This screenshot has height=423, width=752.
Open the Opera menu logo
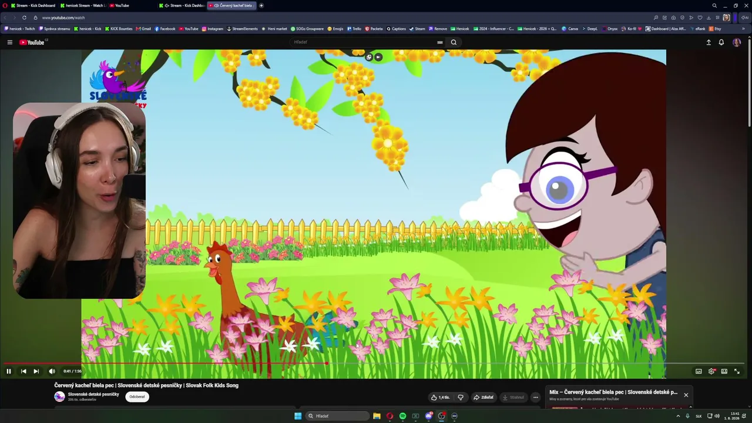(x=5, y=5)
